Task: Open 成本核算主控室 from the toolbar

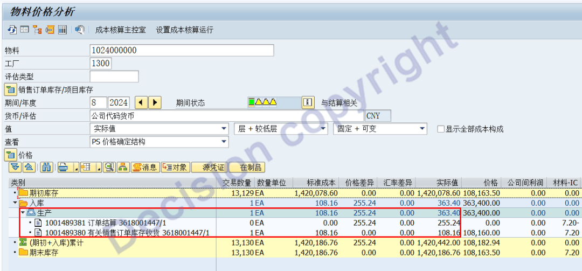Action: (x=121, y=30)
